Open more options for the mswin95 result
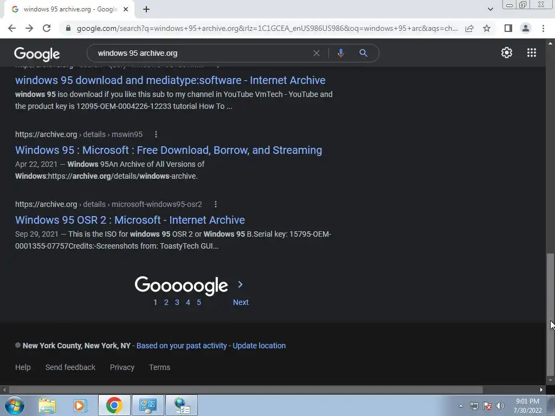This screenshot has height=416, width=555. point(156,134)
